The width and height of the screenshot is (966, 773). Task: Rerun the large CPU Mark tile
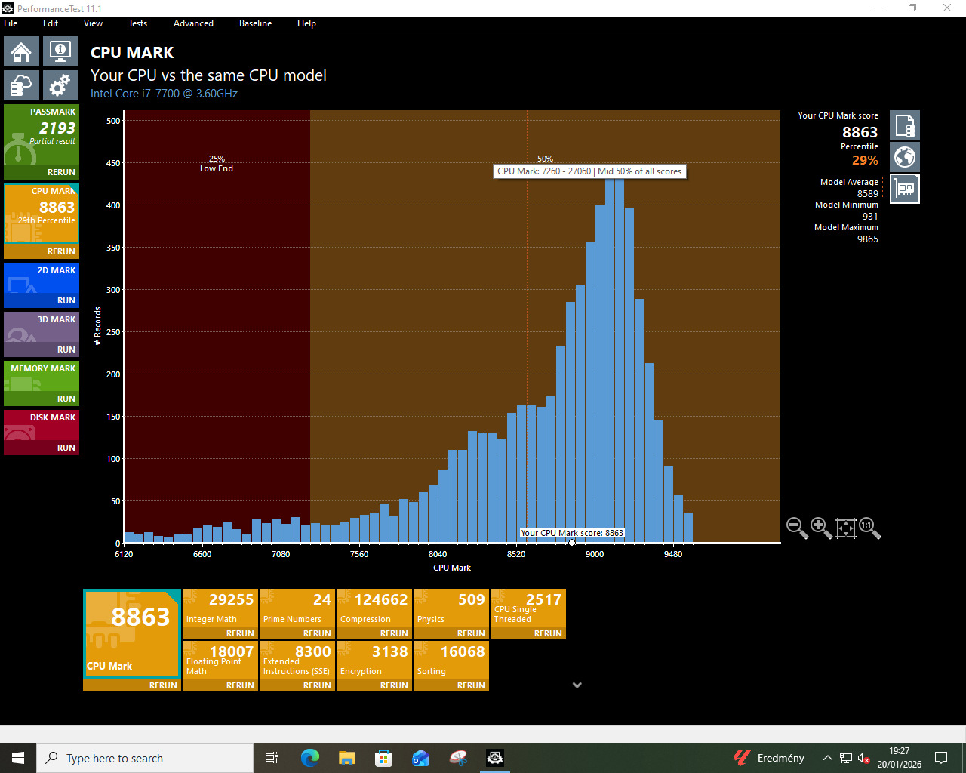coord(163,685)
